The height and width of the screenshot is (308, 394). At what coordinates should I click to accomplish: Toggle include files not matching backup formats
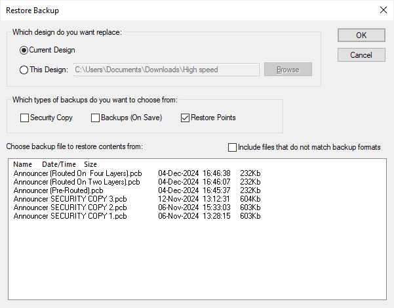(232, 147)
